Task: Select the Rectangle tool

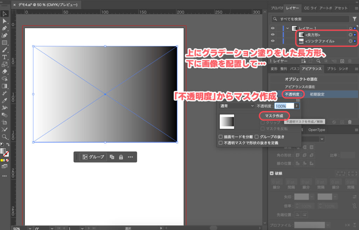Action: (x=5, y=43)
